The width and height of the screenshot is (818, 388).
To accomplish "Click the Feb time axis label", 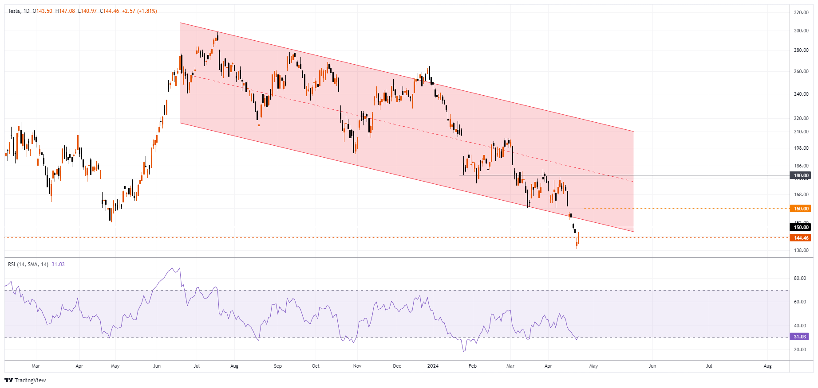I will [x=473, y=366].
